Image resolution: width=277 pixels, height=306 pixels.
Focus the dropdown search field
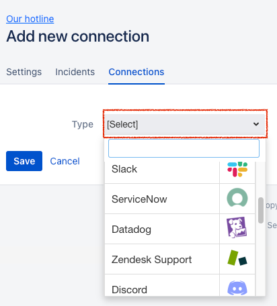click(x=184, y=148)
